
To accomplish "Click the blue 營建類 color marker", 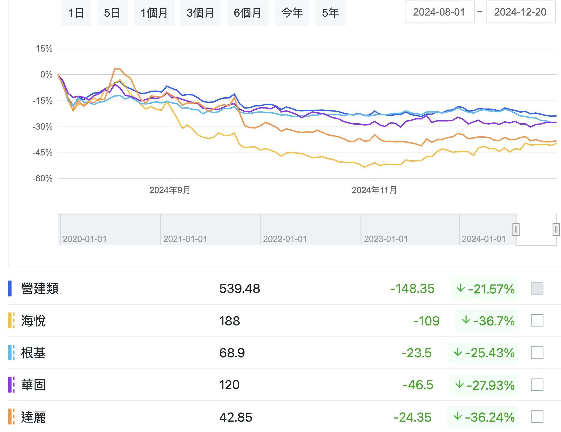I will coord(10,289).
